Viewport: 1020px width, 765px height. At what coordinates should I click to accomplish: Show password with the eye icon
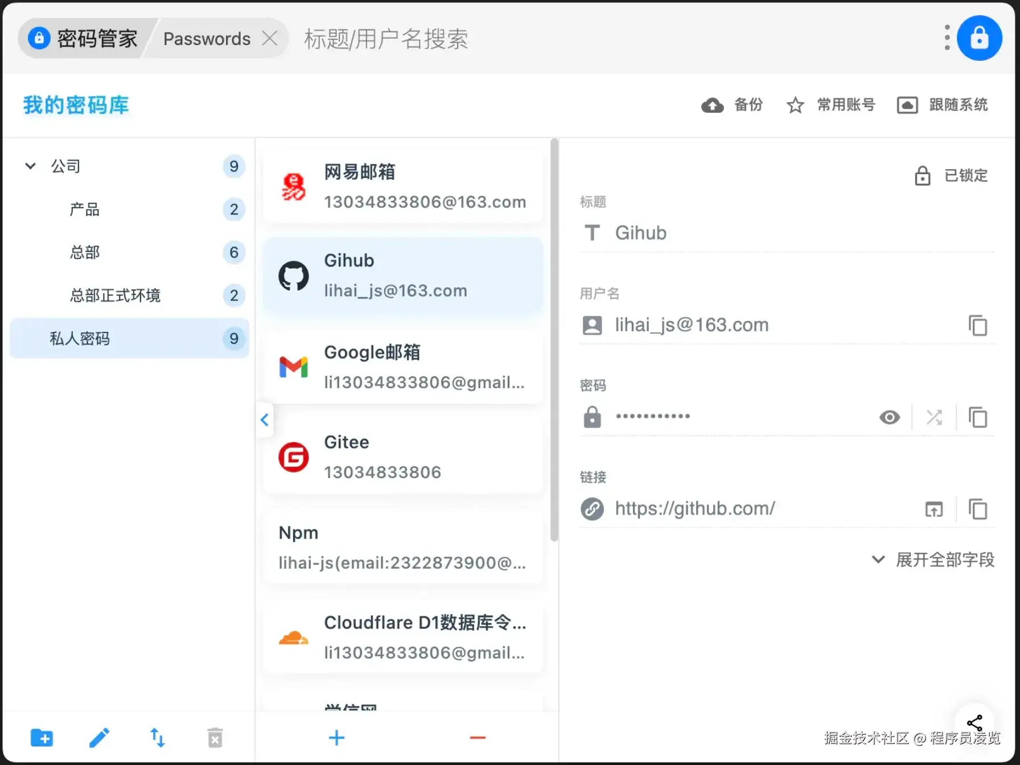click(x=889, y=417)
